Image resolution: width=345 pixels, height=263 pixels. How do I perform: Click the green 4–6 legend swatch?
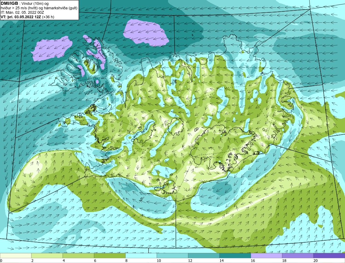coord(78,255)
